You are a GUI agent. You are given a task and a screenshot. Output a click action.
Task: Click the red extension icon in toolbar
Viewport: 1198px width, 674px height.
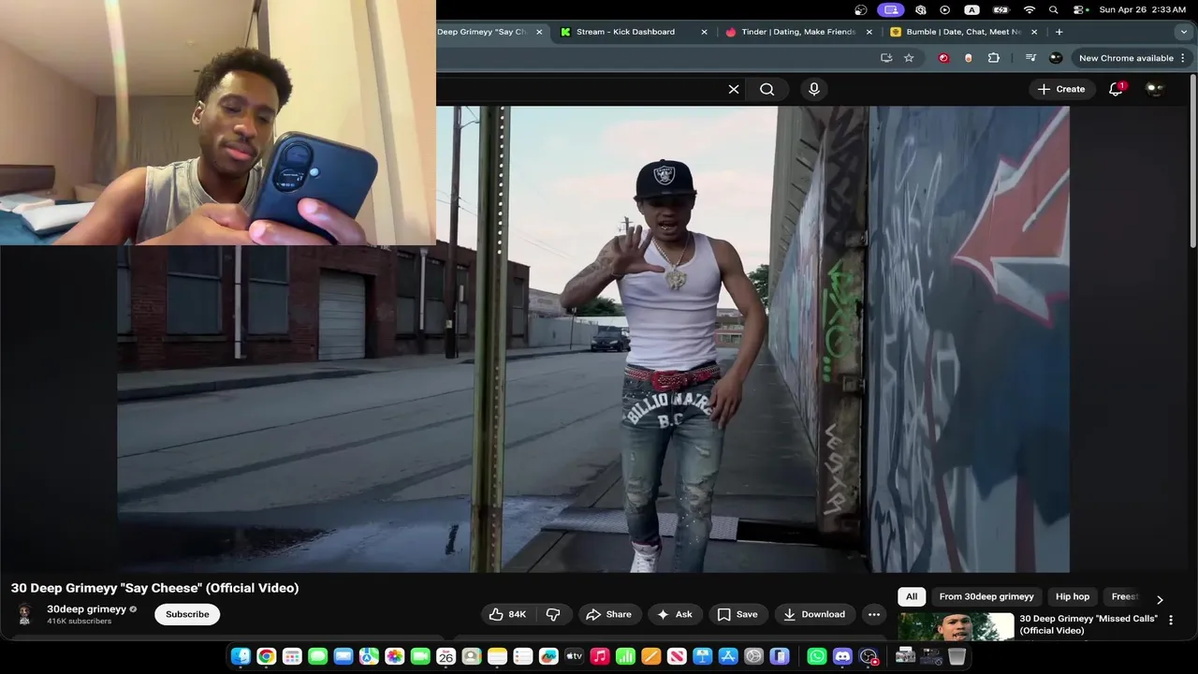(943, 58)
